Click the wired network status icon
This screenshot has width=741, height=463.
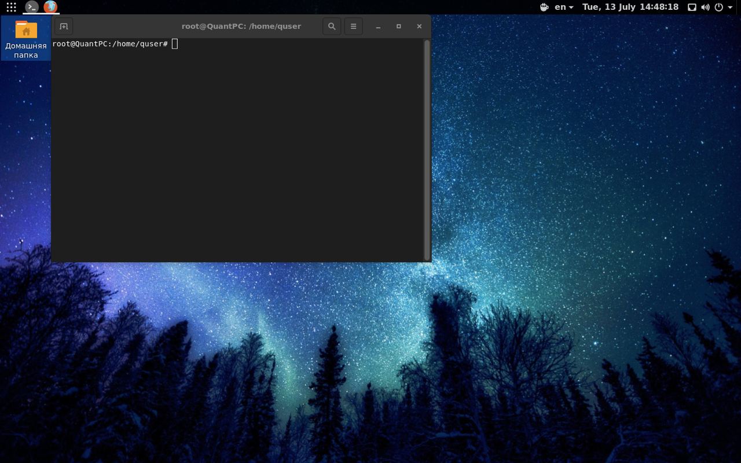pyautogui.click(x=692, y=7)
